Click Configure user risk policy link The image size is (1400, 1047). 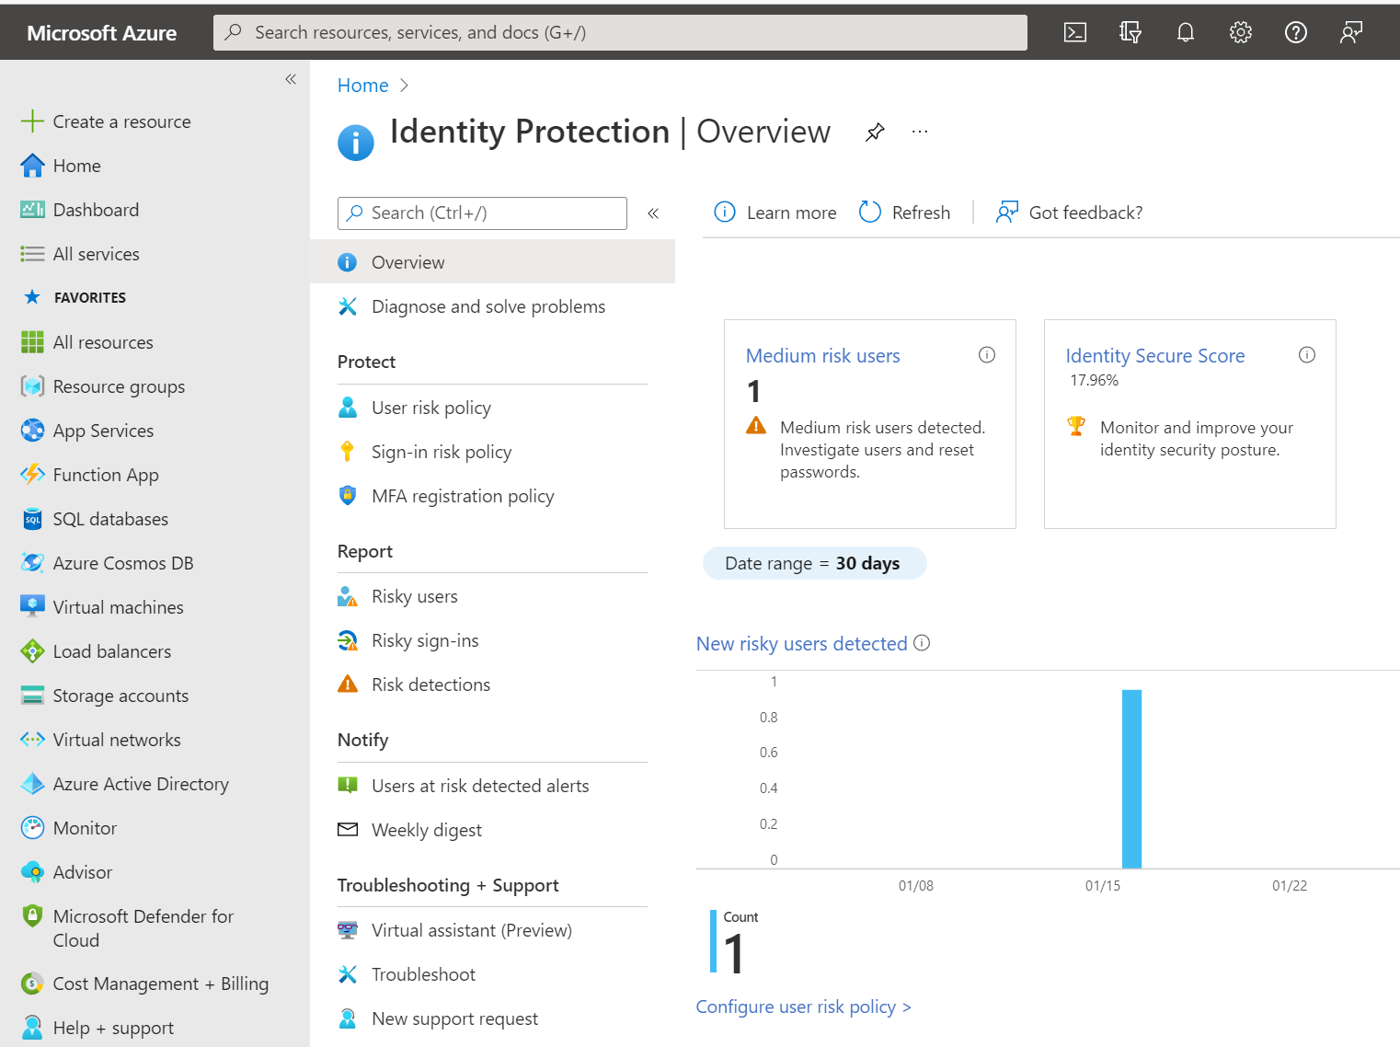point(803,1007)
